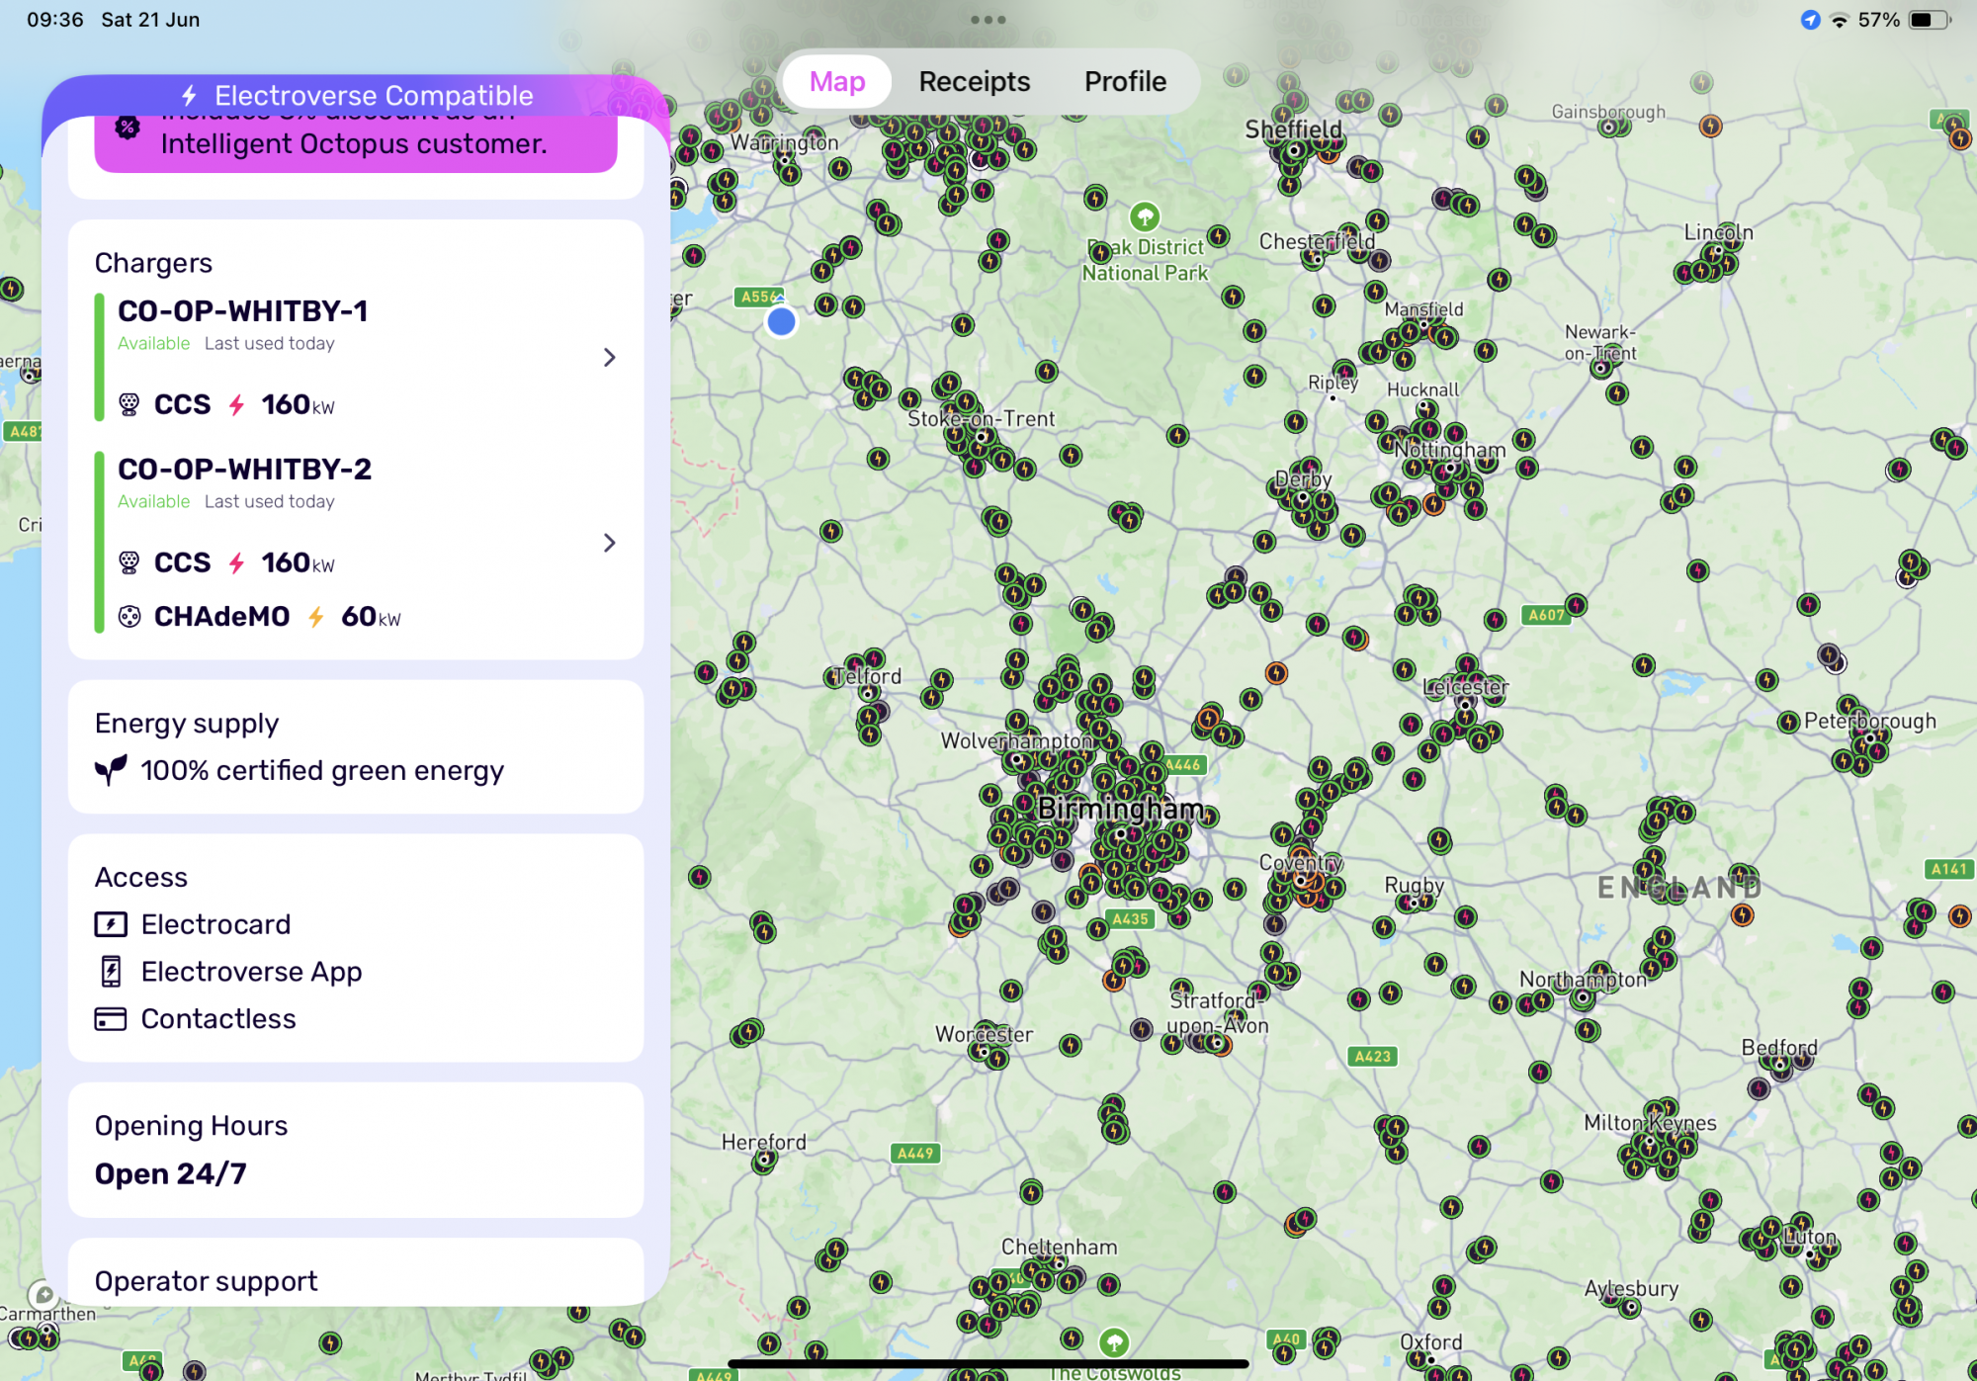1977x1381 pixels.
Task: Click the A435 road badge south of Birmingham
Action: [x=1131, y=918]
